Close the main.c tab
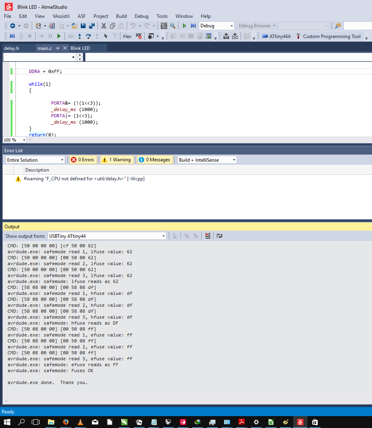Image resolution: width=372 pixels, height=428 pixels. click(x=65, y=48)
